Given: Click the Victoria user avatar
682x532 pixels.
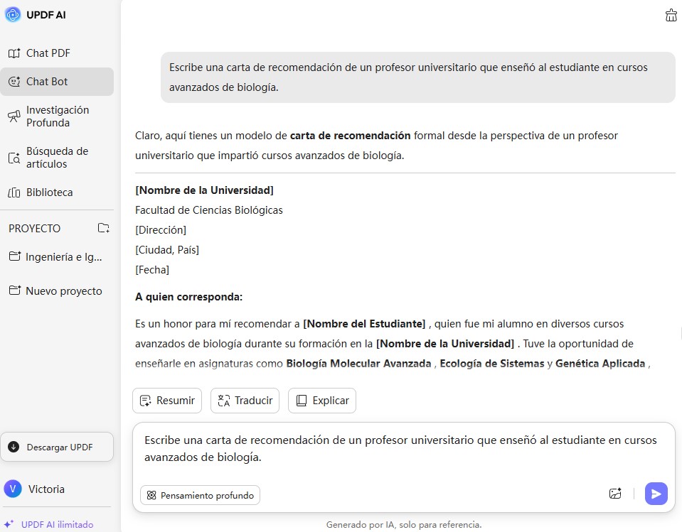Looking at the screenshot, I should pos(13,489).
